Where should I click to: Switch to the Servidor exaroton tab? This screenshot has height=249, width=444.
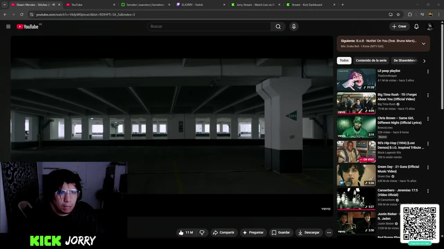pos(146,5)
